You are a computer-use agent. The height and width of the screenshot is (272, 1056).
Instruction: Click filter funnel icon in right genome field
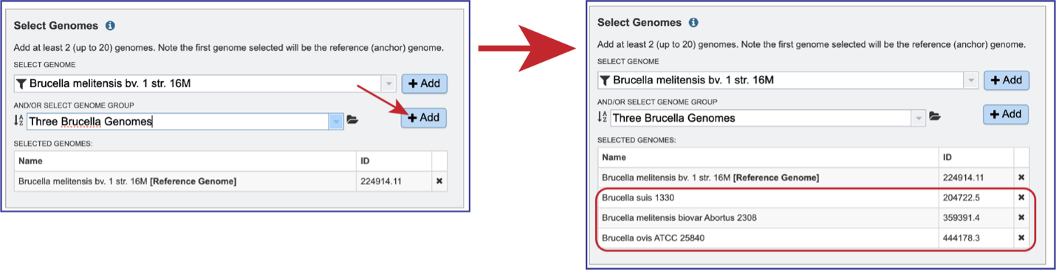[605, 80]
